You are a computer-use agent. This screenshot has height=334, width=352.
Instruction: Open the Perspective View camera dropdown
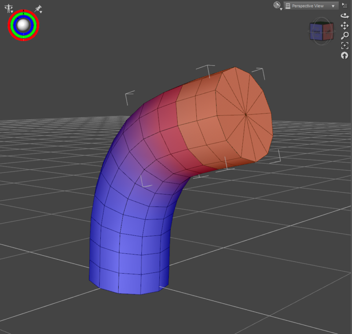pyautogui.click(x=311, y=6)
